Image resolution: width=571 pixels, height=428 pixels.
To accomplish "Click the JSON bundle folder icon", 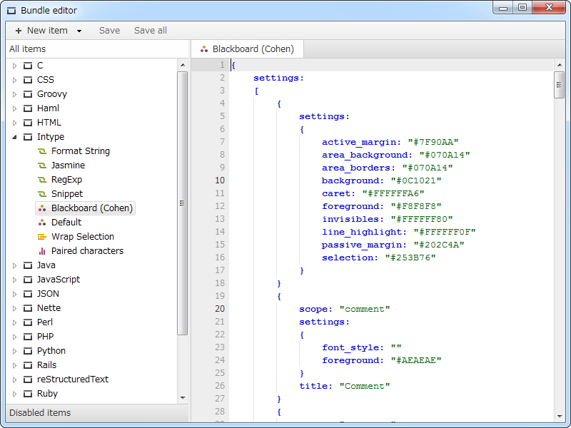I will click(28, 294).
